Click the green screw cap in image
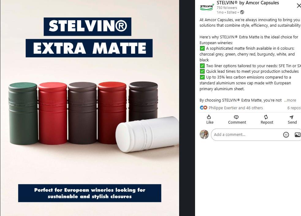 pos(23,114)
